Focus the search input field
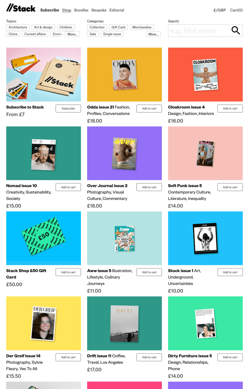 coord(200,30)
